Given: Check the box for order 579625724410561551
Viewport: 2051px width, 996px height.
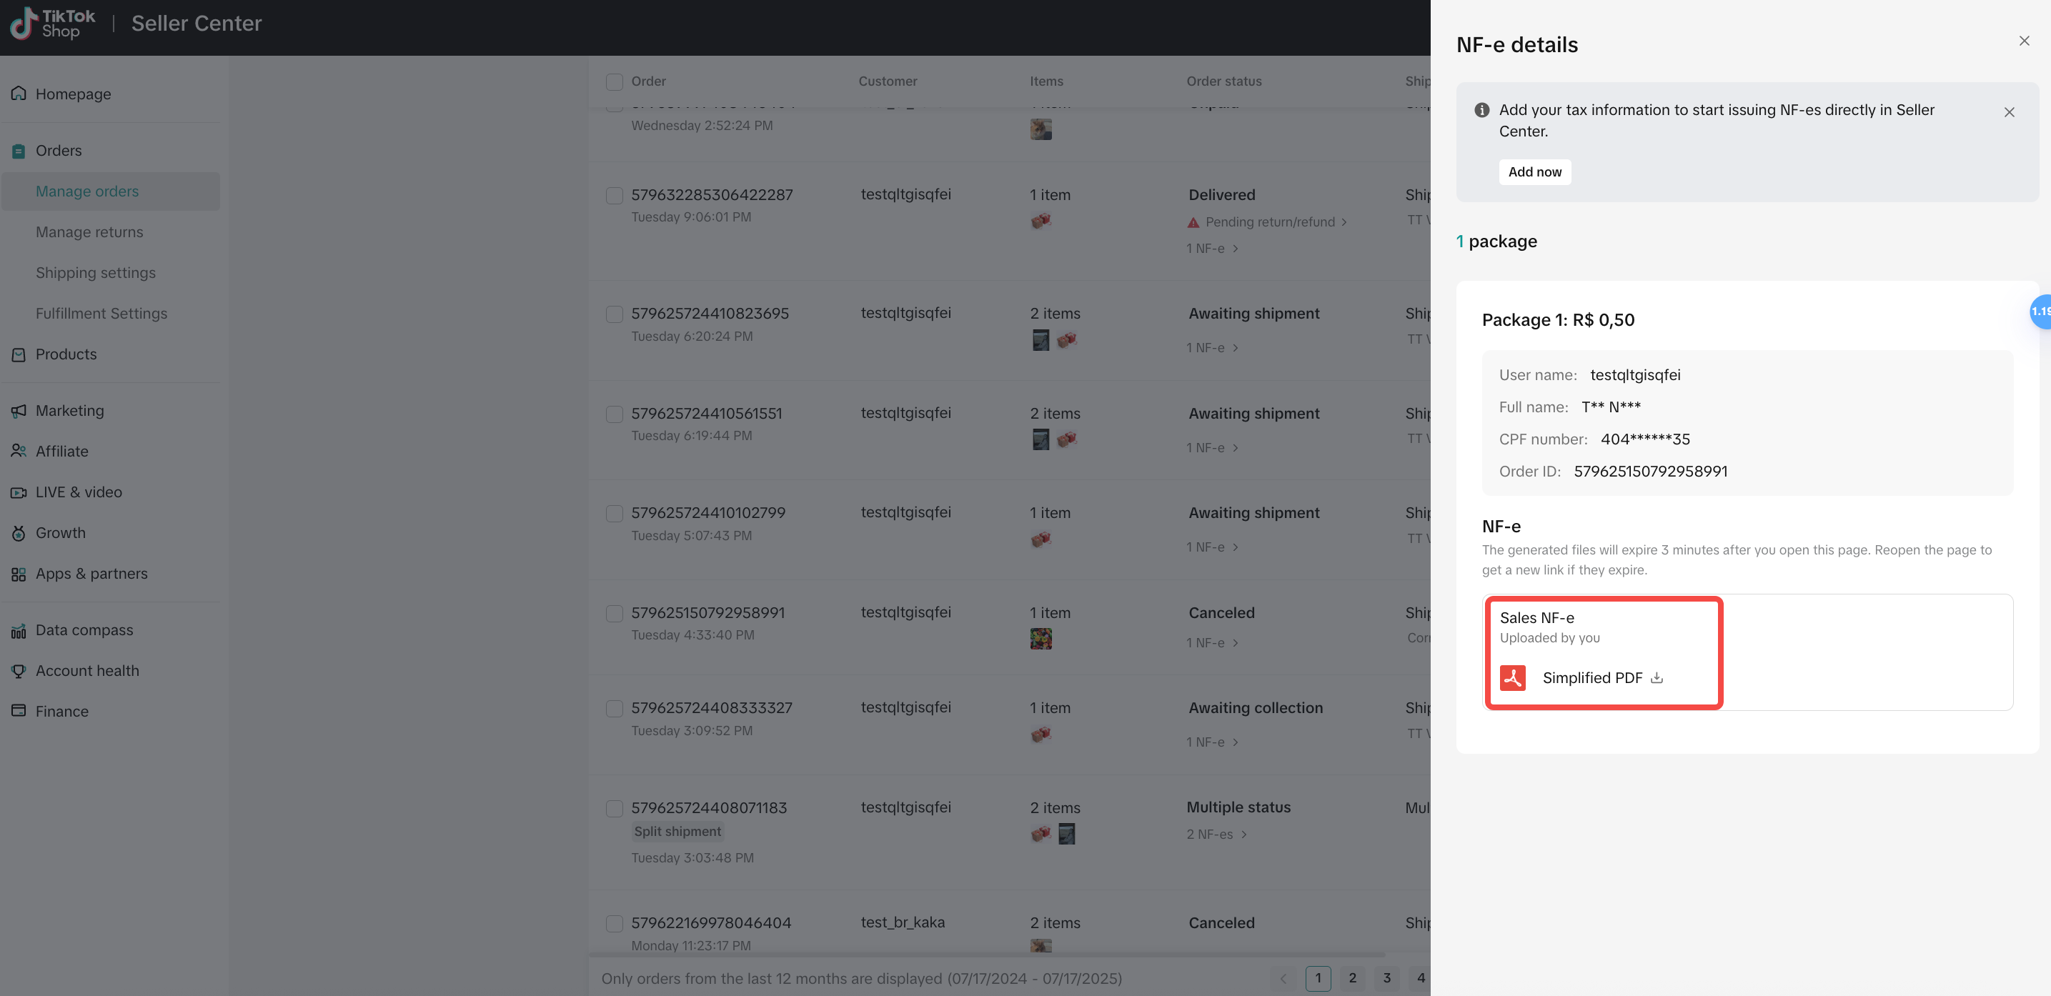Looking at the screenshot, I should point(614,414).
